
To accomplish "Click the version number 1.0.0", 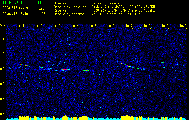I will coord(41,3).
